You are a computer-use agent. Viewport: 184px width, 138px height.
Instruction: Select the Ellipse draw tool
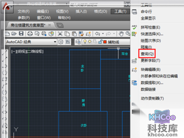[5, 112]
